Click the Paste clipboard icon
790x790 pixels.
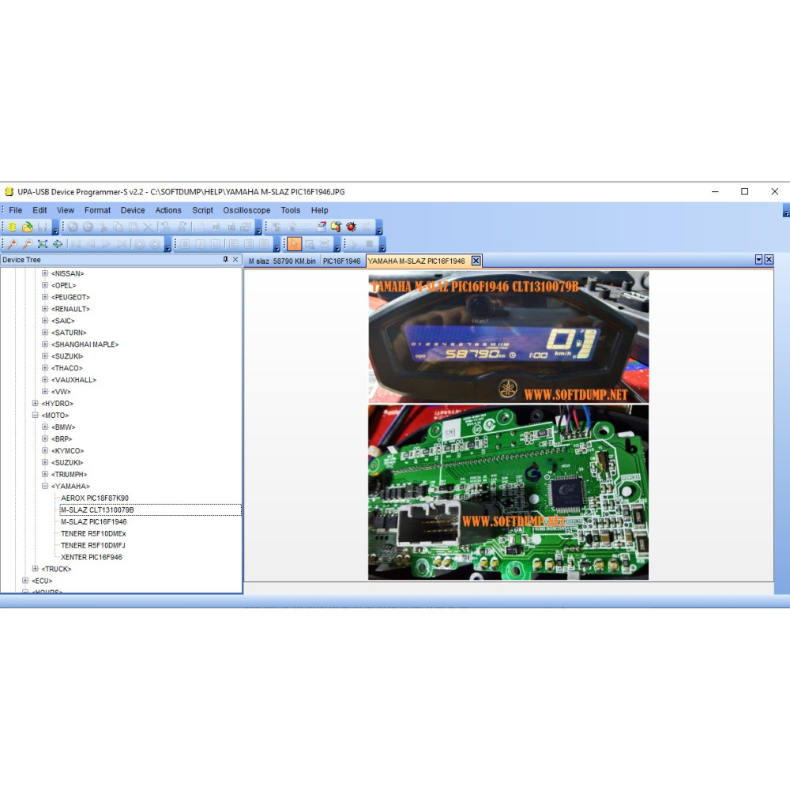pos(134,227)
